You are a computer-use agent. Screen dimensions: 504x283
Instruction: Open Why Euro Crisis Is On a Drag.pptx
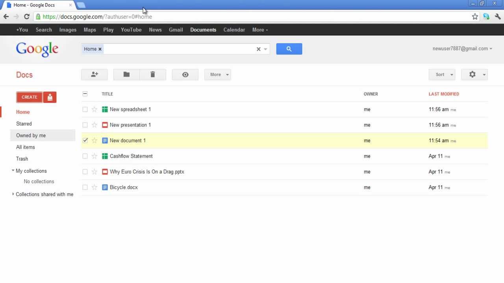coord(147,172)
